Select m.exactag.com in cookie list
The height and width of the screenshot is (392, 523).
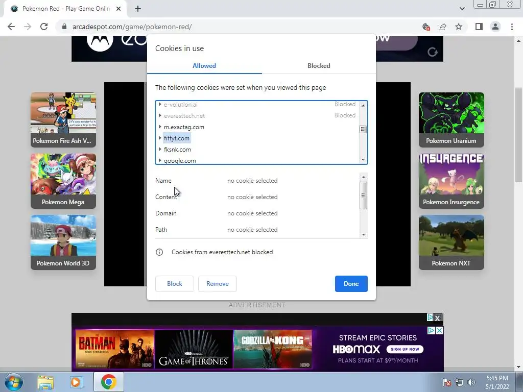tap(184, 127)
